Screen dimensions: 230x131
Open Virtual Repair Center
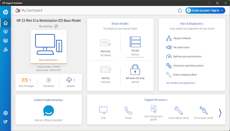pos(178,111)
